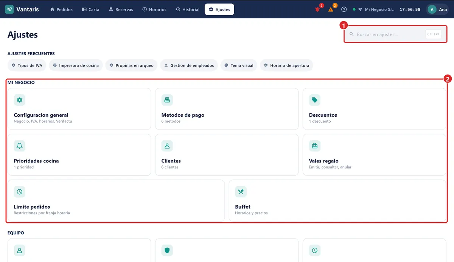Focus the Buscar en ajustes search field
Viewport: 454px width, 262px height.
click(395, 34)
